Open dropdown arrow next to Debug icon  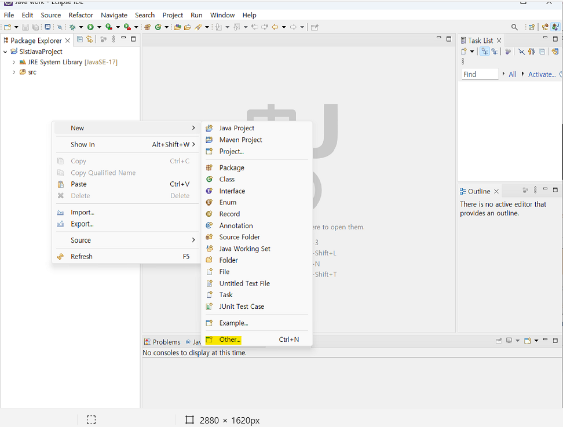[x=81, y=27]
